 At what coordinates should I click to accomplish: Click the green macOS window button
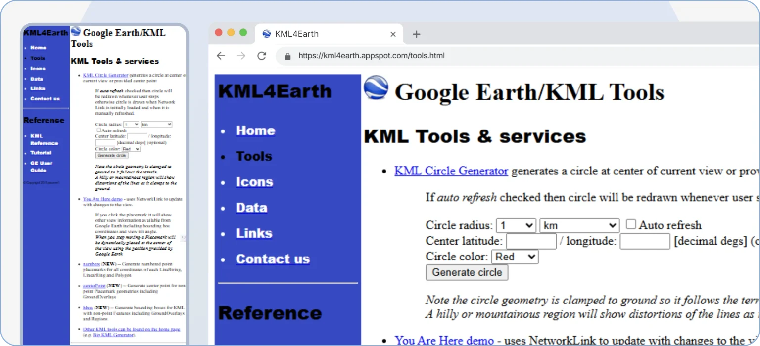pyautogui.click(x=243, y=32)
